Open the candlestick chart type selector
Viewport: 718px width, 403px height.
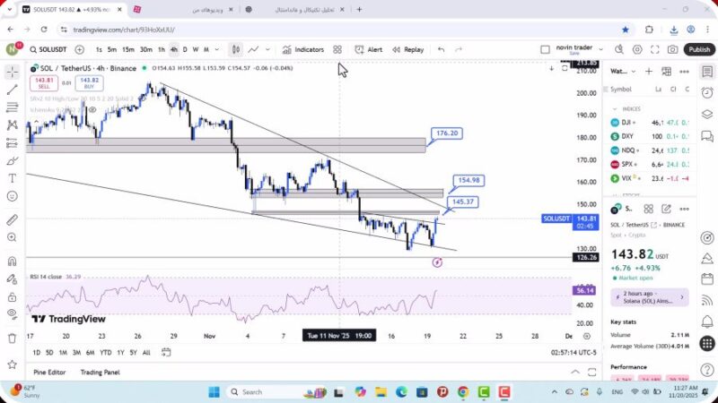point(235,50)
